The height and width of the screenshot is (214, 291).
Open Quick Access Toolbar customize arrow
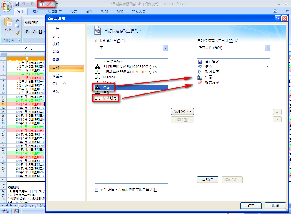click(57, 4)
